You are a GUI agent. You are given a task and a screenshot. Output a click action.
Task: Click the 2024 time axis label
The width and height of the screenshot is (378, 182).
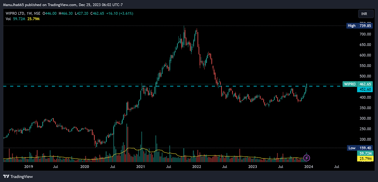pyautogui.click(x=309, y=167)
